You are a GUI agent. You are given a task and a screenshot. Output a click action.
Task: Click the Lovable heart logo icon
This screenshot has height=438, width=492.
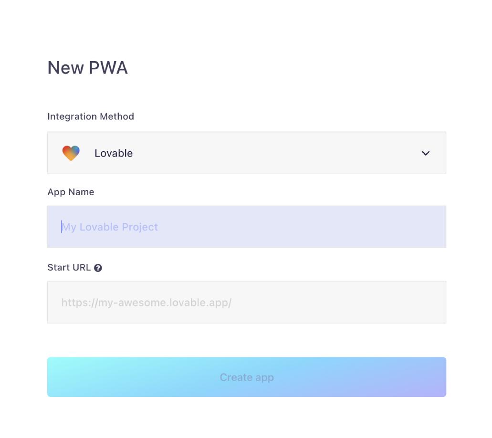(x=71, y=153)
